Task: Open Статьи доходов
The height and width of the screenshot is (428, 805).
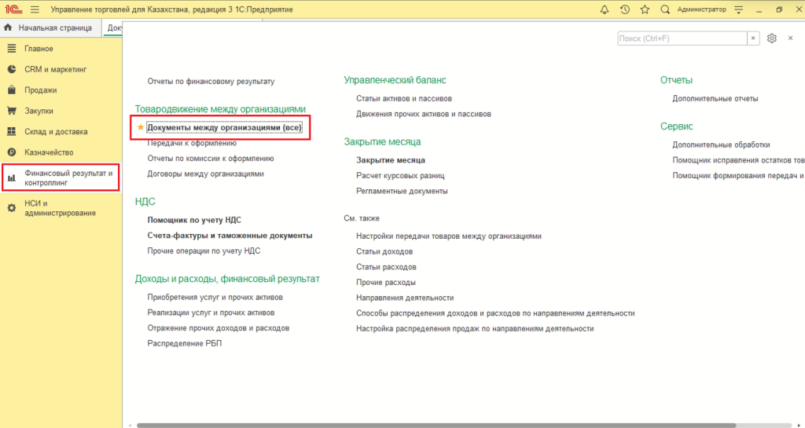Action: [x=384, y=251]
